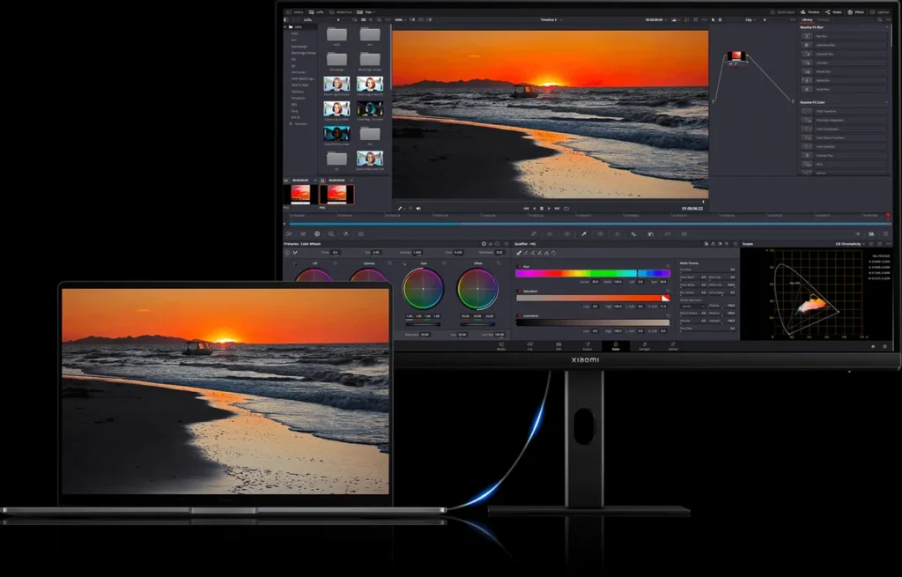This screenshot has width=902, height=577.
Task: Select the highlighted Qualifier eyedropper palette icon
Action: tap(584, 234)
